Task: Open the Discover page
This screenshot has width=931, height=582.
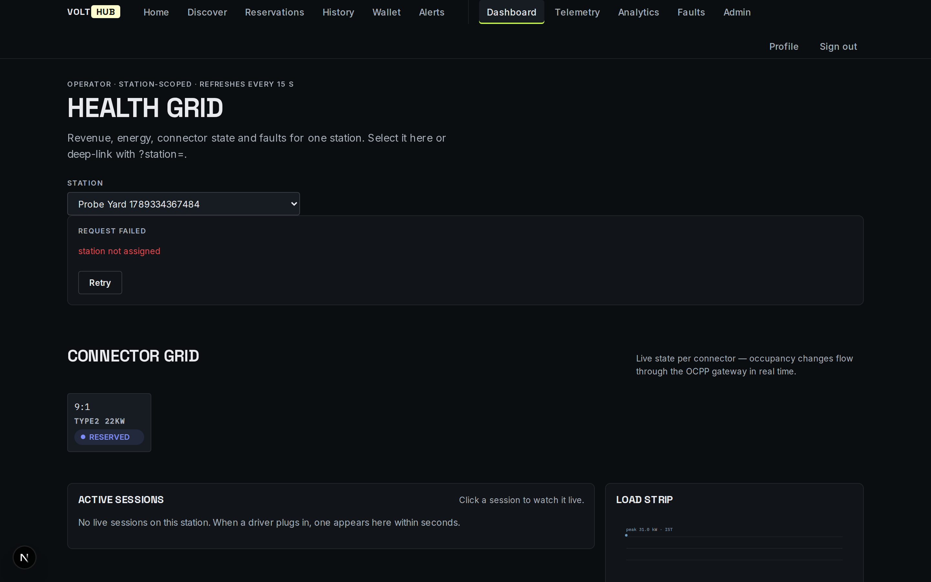Action: 207,12
